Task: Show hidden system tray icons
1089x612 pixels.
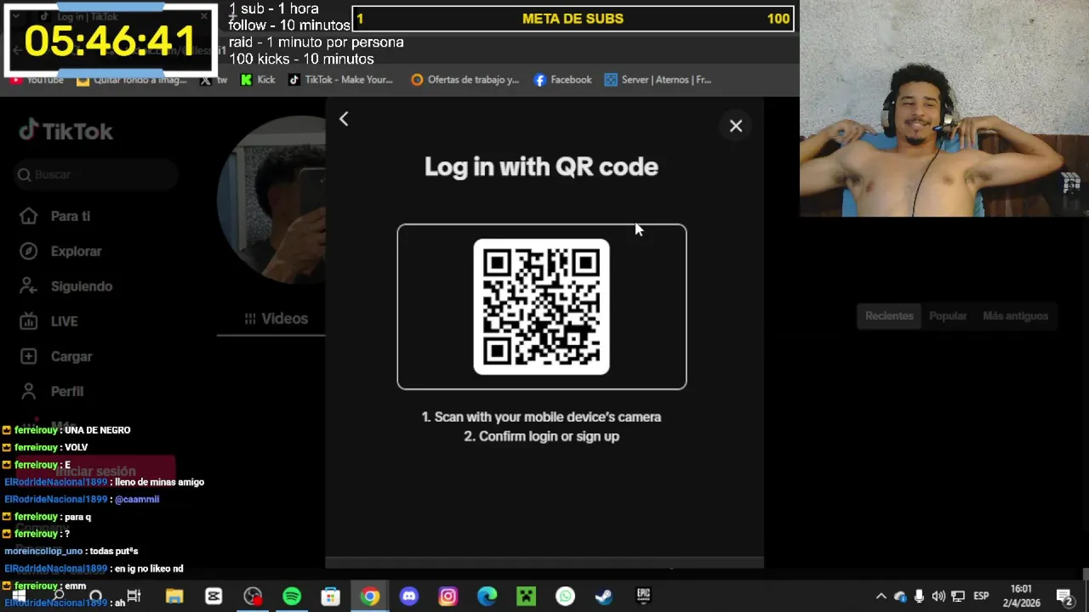Action: click(x=881, y=597)
